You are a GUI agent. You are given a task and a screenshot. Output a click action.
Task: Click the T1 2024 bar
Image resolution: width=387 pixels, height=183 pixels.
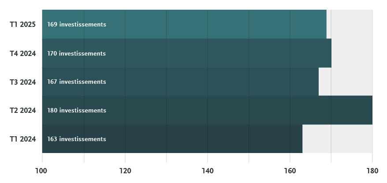(172, 139)
